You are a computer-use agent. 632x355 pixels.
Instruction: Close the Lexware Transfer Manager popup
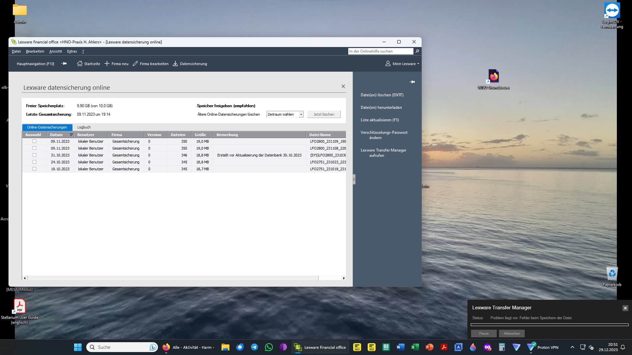625,308
